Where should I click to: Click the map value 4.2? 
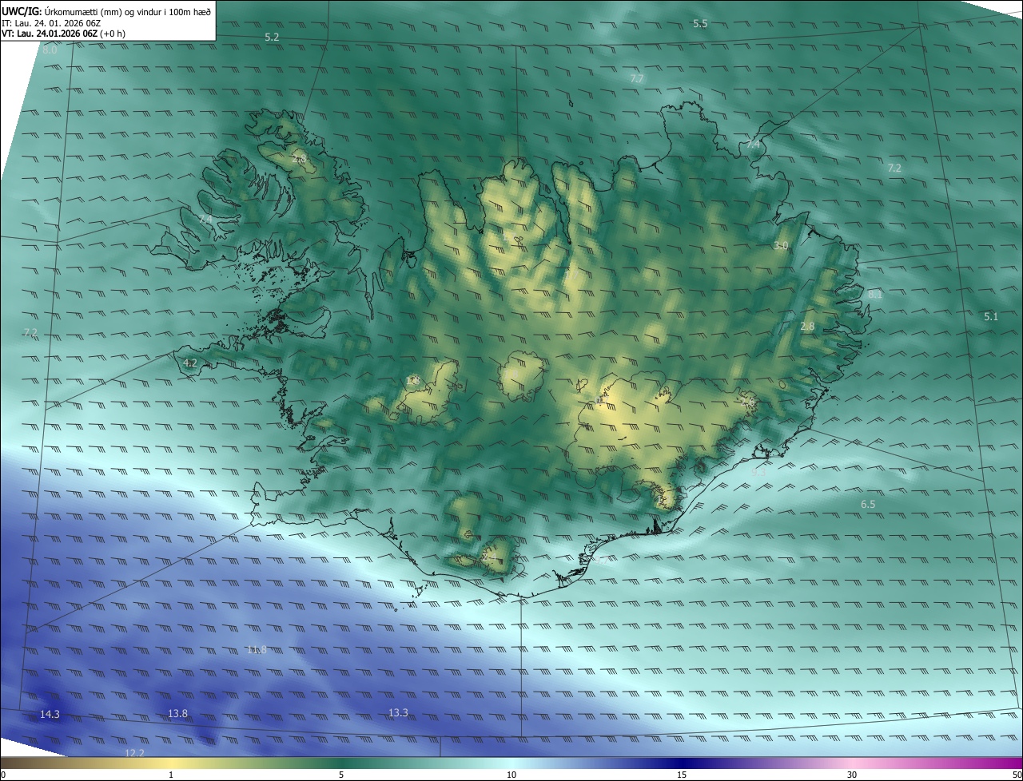pos(190,363)
